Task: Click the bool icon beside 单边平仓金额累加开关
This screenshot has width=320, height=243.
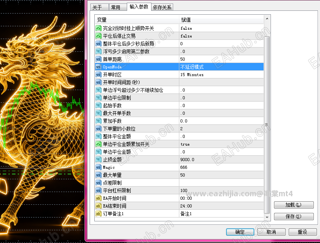Action: click(99, 144)
